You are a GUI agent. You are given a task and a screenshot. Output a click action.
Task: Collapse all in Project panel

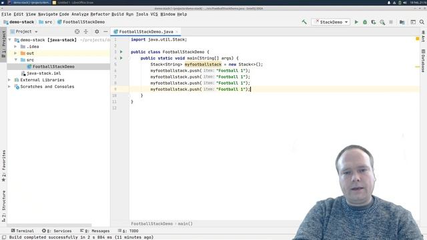(86, 31)
